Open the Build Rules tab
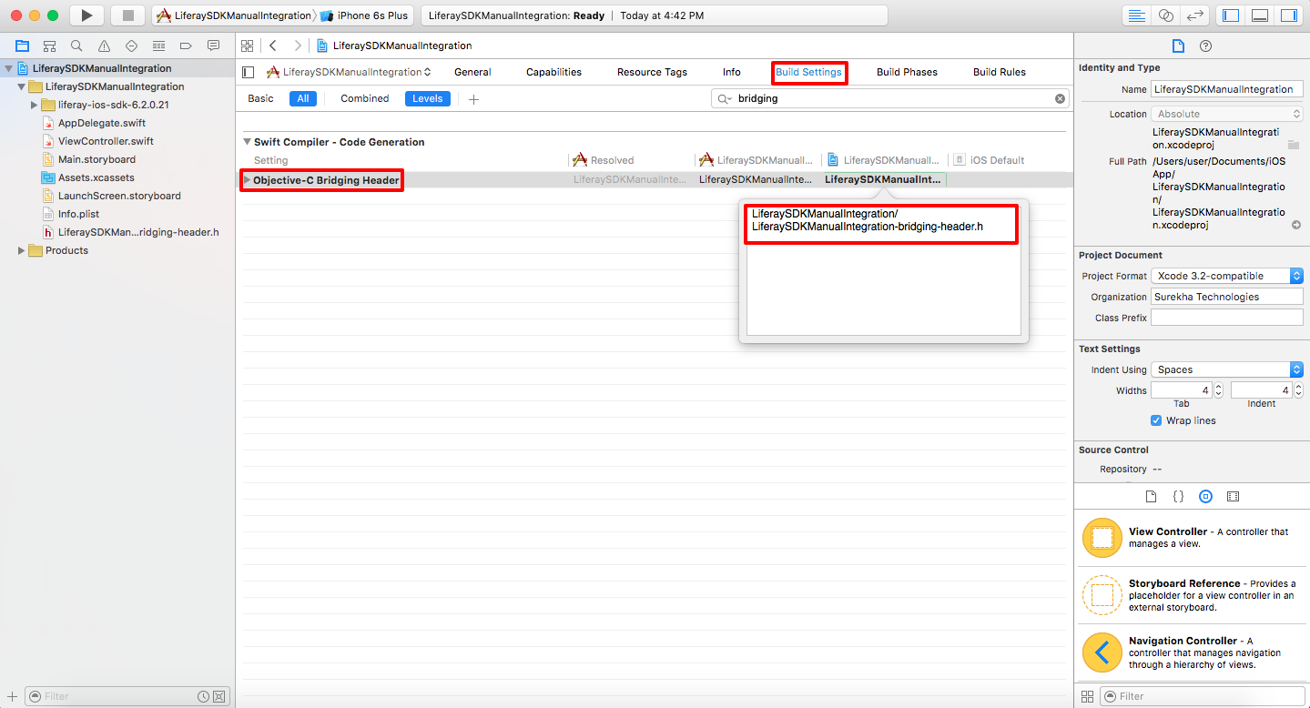The height and width of the screenshot is (708, 1310). (1000, 72)
